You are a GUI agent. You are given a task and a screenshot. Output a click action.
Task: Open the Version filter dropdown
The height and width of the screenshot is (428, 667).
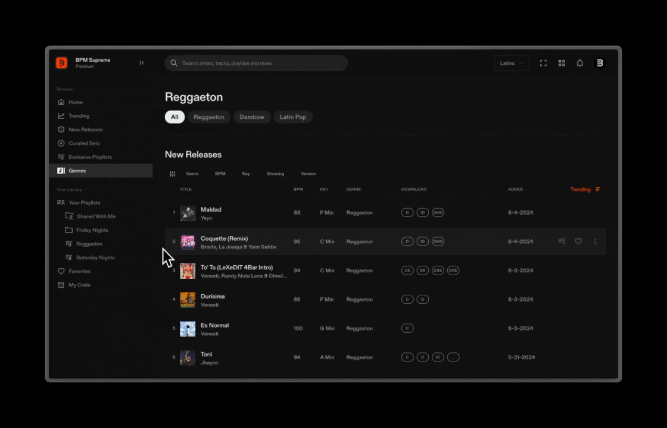pos(308,174)
